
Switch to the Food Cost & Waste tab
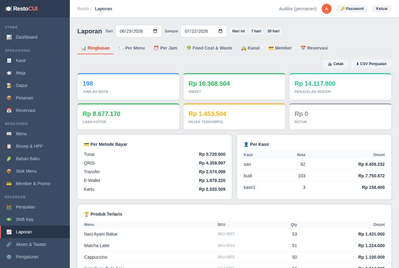click(209, 48)
